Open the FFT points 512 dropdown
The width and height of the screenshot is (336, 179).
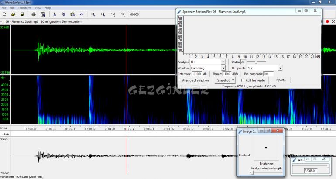coord(280,68)
